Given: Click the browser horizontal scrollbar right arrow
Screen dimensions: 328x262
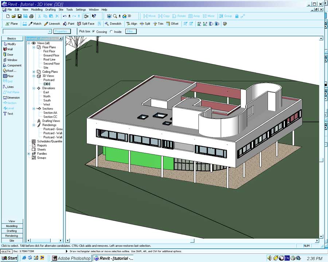Looking at the screenshot, I should [x=60, y=241].
